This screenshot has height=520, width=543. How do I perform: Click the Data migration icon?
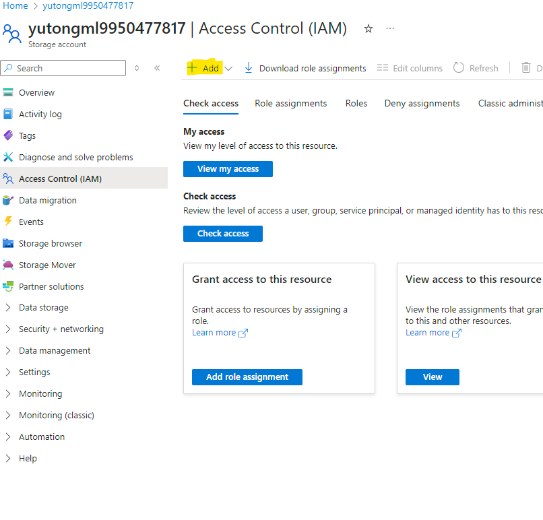[8, 200]
